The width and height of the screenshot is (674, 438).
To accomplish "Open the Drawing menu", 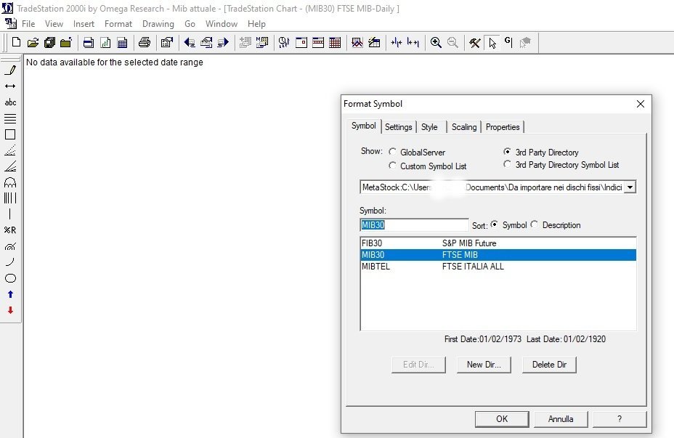I will [158, 24].
